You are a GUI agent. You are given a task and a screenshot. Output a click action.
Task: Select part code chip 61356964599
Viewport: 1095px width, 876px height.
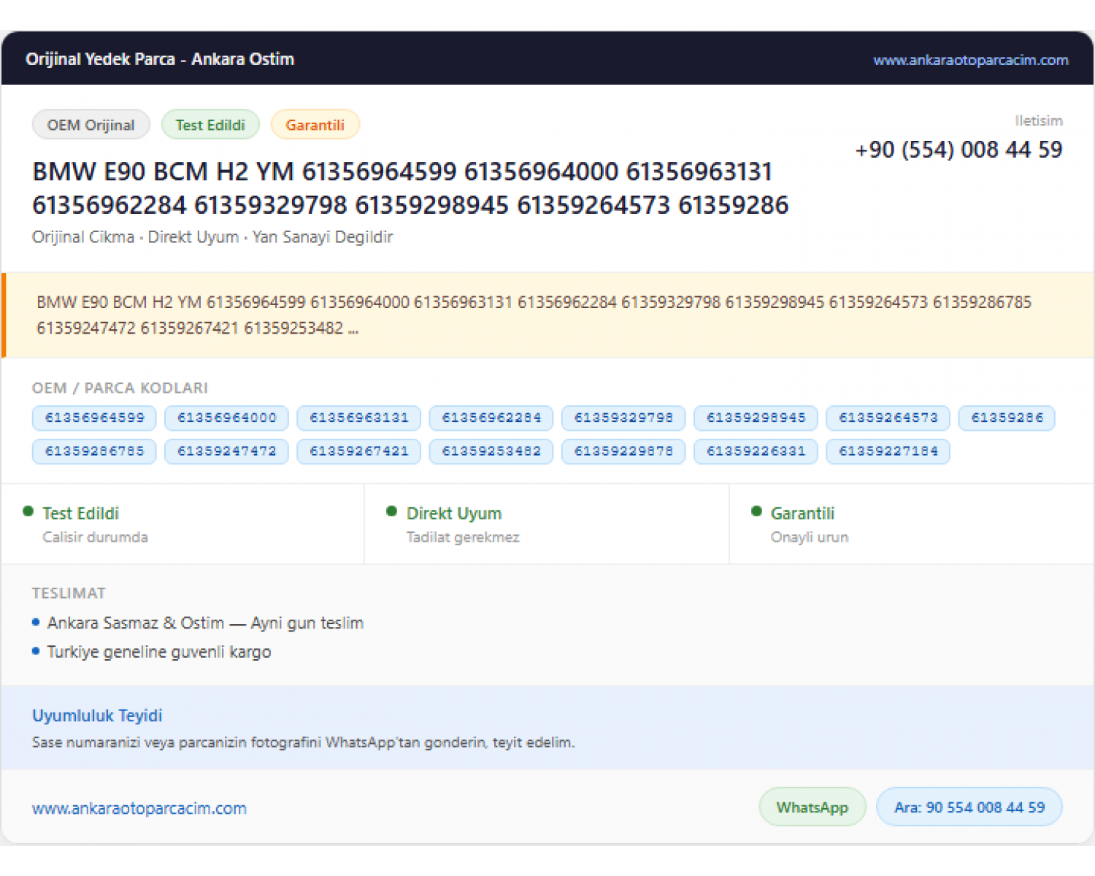[95, 418]
